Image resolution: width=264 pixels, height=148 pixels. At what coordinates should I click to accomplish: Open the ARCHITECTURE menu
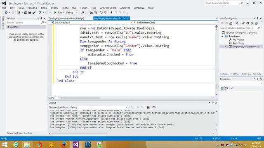(108, 8)
